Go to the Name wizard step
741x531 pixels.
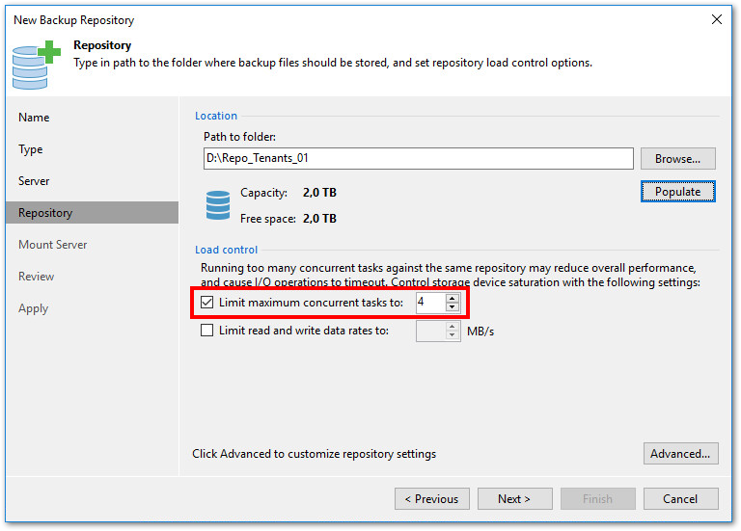point(34,118)
